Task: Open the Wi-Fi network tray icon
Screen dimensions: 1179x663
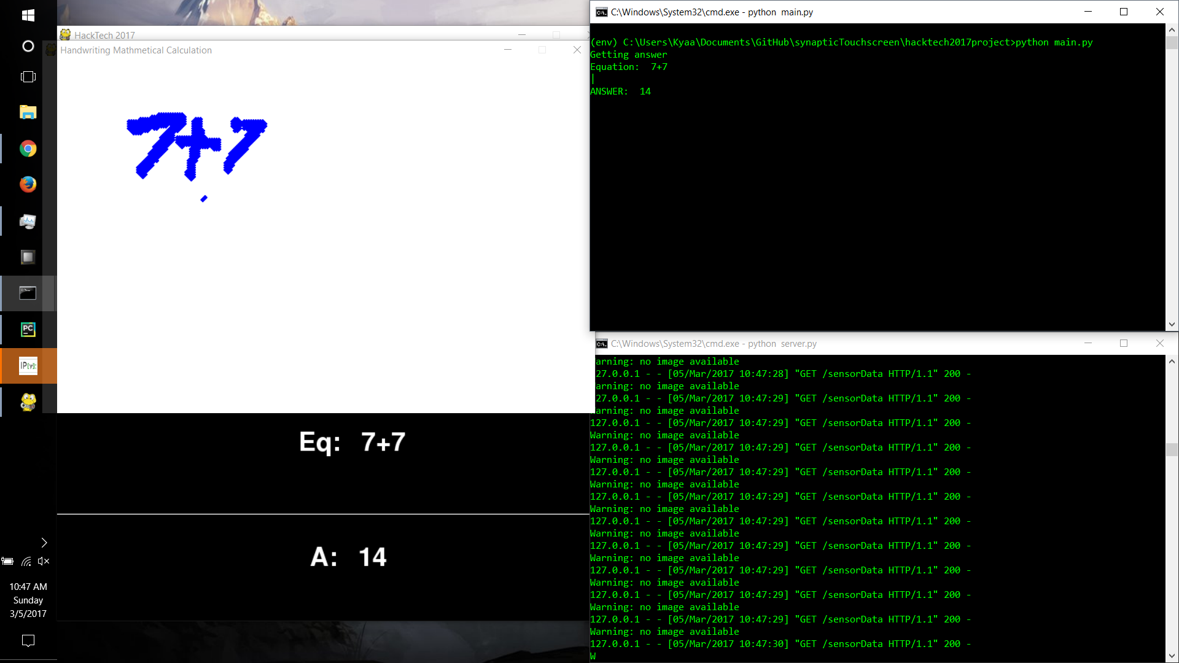Action: 26,561
